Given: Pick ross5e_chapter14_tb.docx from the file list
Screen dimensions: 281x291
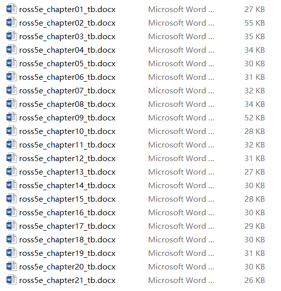Looking at the screenshot, I should tap(67, 186).
